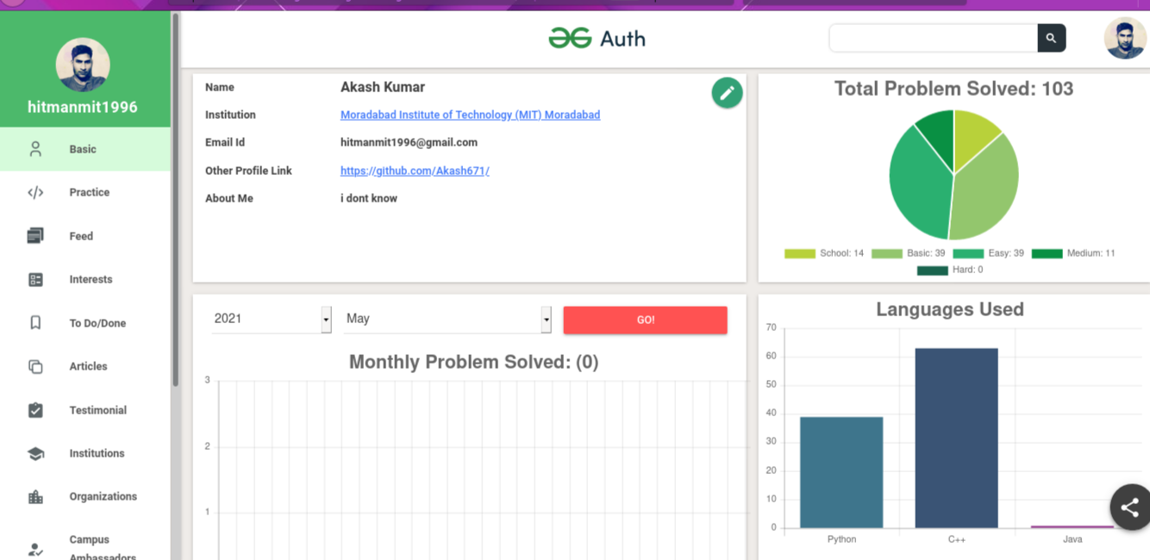
Task: Toggle School legend item in pie chart
Action: tap(824, 253)
